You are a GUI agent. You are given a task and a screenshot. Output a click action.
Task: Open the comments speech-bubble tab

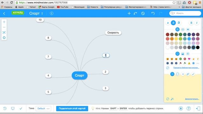pyautogui.click(x=178, y=74)
